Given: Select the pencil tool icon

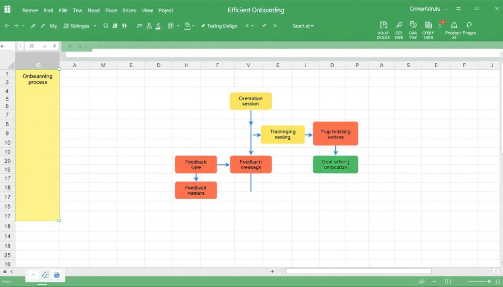Looking at the screenshot, I should click(33, 26).
